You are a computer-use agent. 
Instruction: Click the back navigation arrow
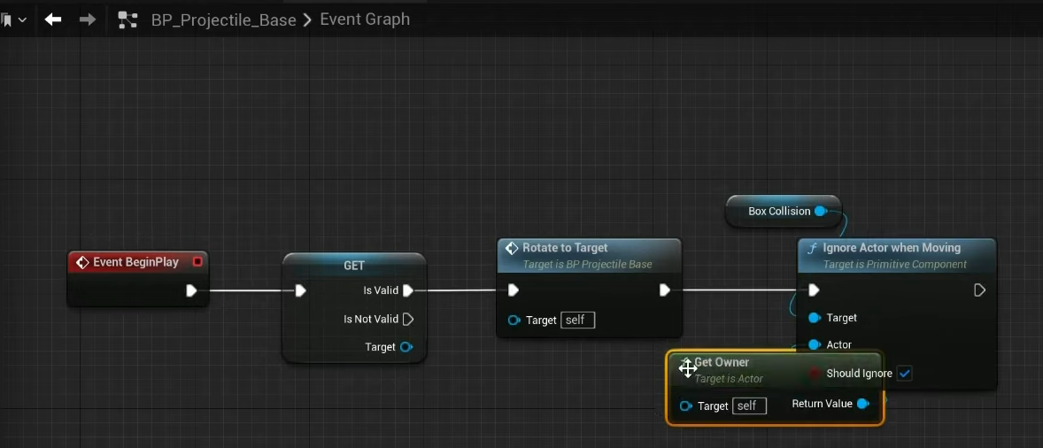pos(53,19)
